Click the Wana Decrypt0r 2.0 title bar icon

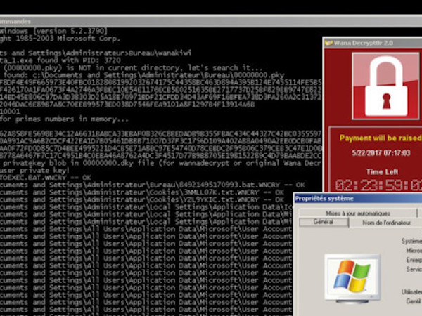pos(328,43)
